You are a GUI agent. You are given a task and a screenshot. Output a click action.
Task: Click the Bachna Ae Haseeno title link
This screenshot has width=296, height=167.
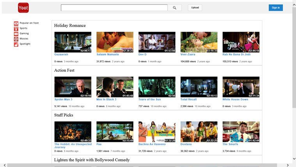(152, 144)
